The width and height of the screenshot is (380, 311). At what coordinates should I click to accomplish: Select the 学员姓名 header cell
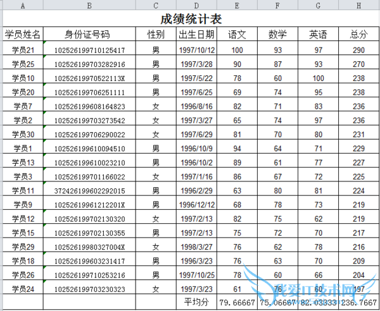(x=23, y=34)
